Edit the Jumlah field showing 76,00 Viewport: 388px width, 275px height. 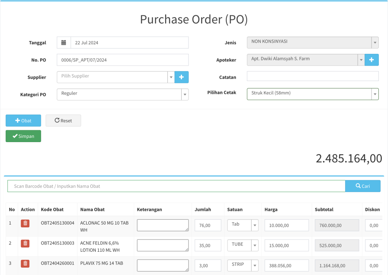coord(208,225)
